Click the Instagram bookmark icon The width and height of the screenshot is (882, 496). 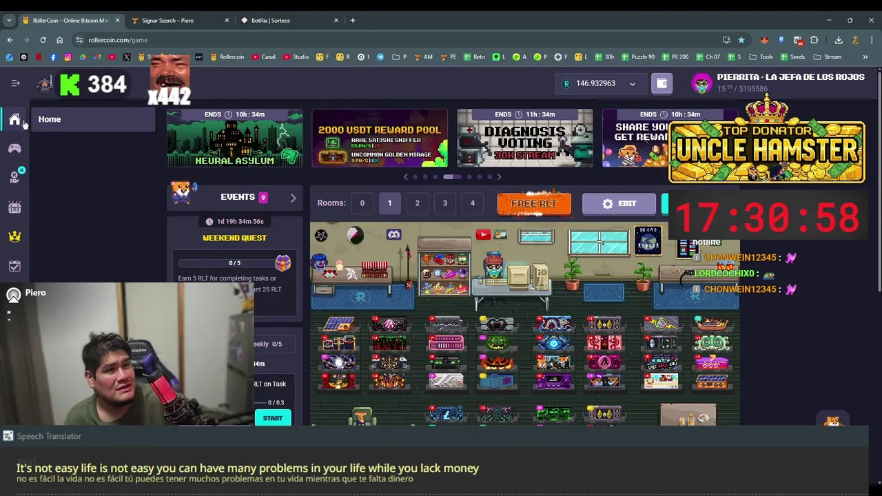tap(68, 57)
